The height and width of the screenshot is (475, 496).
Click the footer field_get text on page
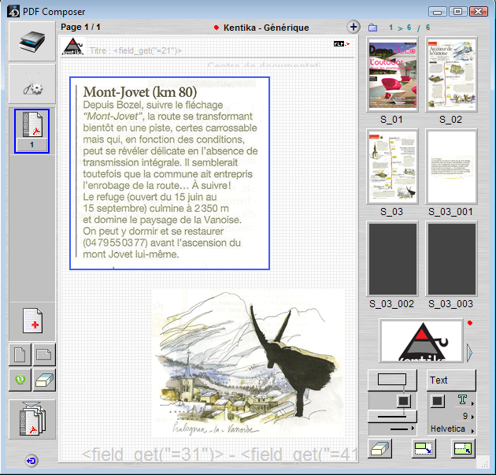point(220,455)
